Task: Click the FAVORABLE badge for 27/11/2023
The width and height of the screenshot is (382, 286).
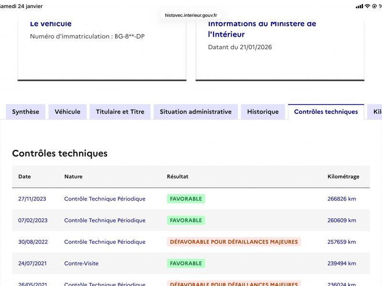Action: tap(186, 199)
